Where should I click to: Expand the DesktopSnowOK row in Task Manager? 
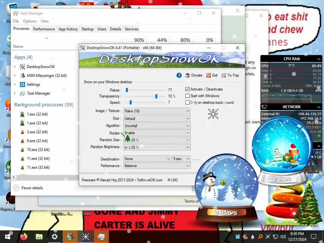(15, 66)
